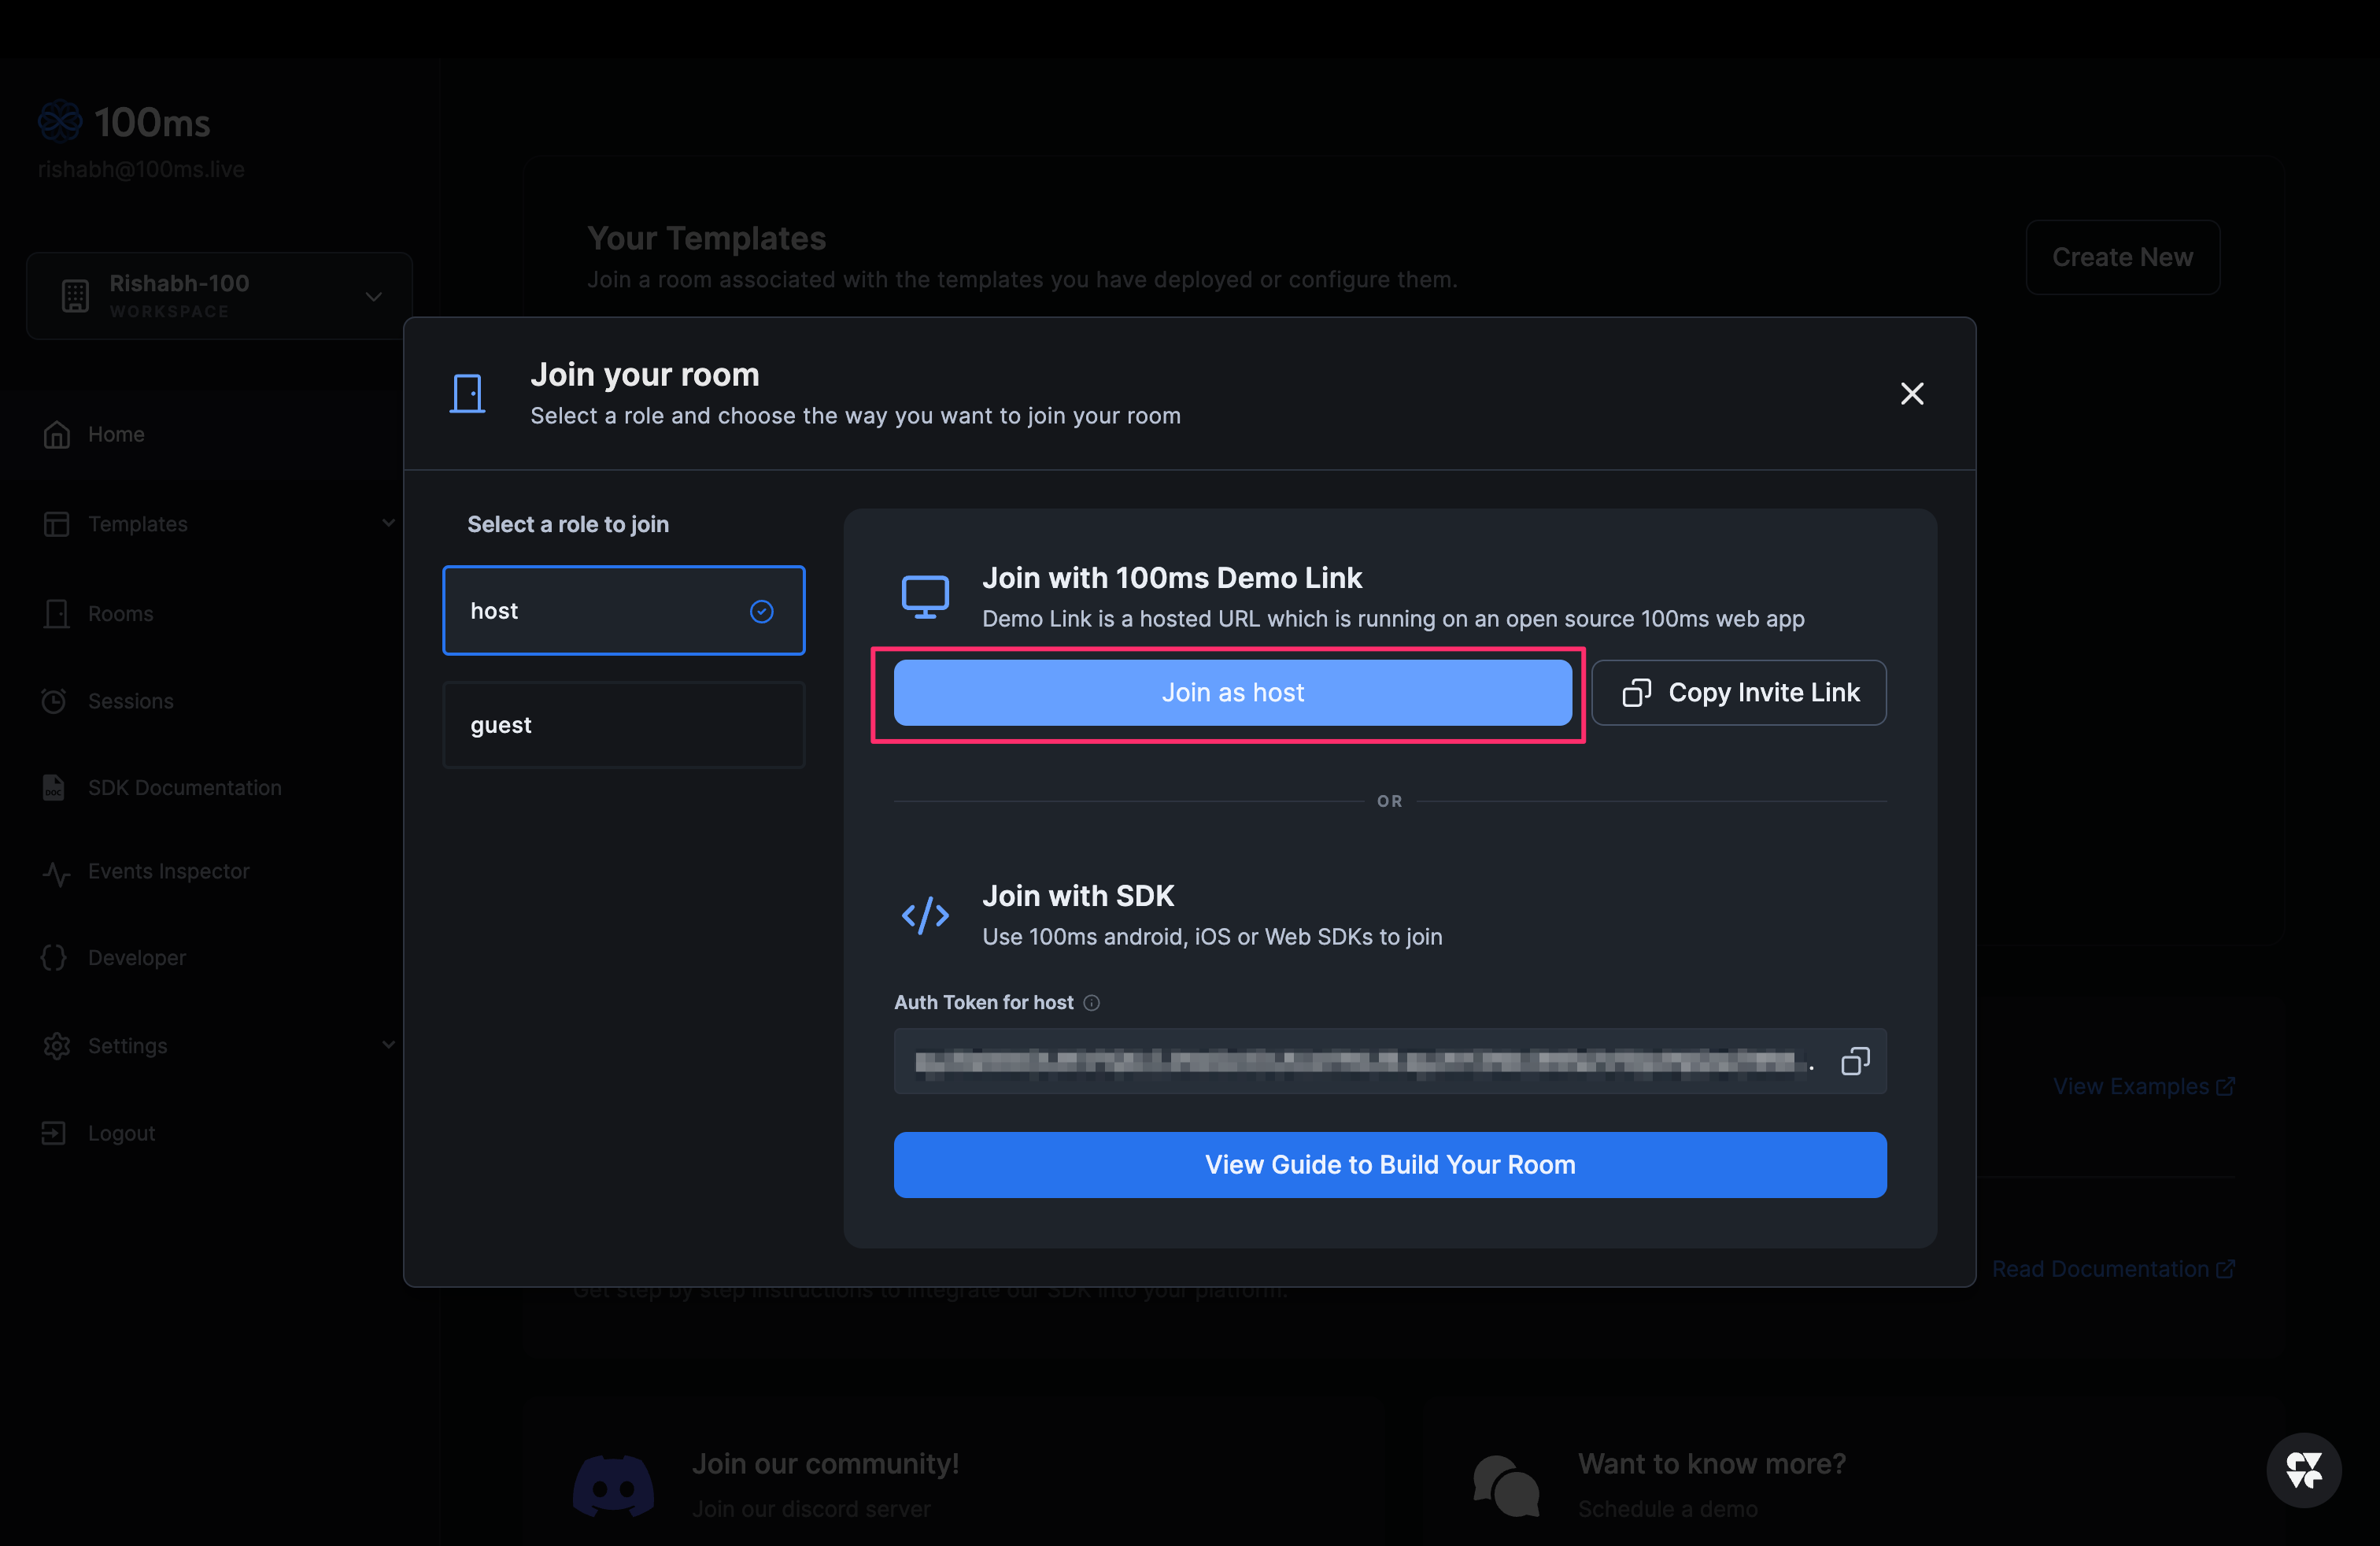The image size is (2380, 1546).
Task: Click View Guide to Build Your Room
Action: (1389, 1165)
